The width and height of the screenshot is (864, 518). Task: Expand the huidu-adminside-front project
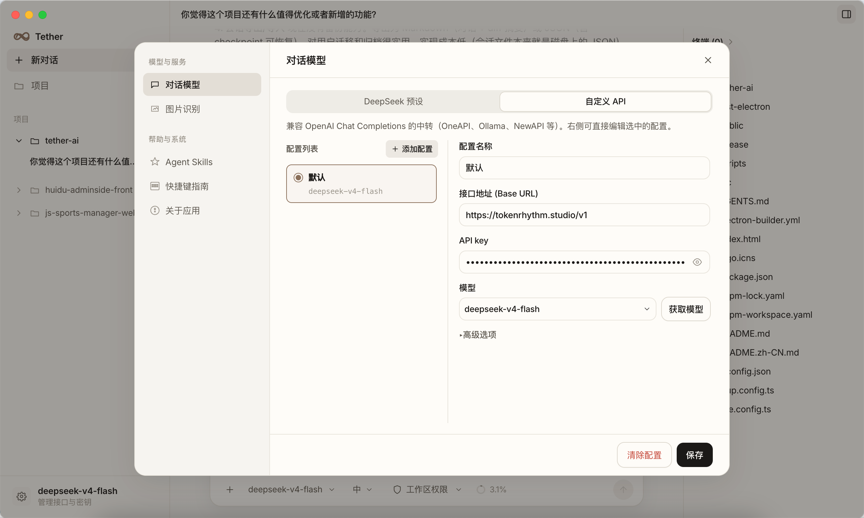(x=19, y=190)
